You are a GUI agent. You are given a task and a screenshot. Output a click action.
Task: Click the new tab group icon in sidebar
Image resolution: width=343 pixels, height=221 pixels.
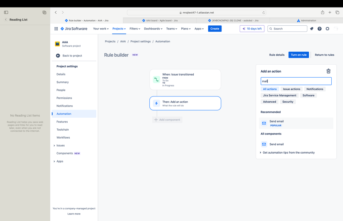point(44,12)
